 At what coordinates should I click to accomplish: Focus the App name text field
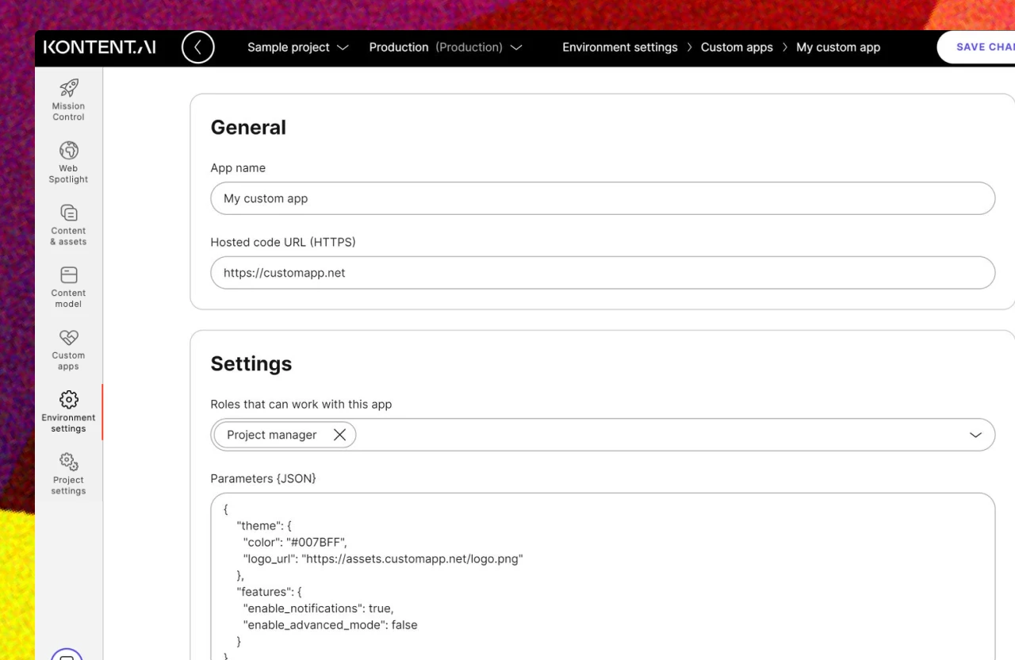(x=603, y=198)
